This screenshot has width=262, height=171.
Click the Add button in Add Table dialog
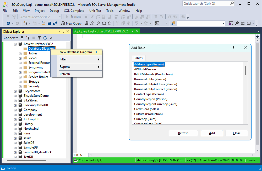(x=212, y=133)
